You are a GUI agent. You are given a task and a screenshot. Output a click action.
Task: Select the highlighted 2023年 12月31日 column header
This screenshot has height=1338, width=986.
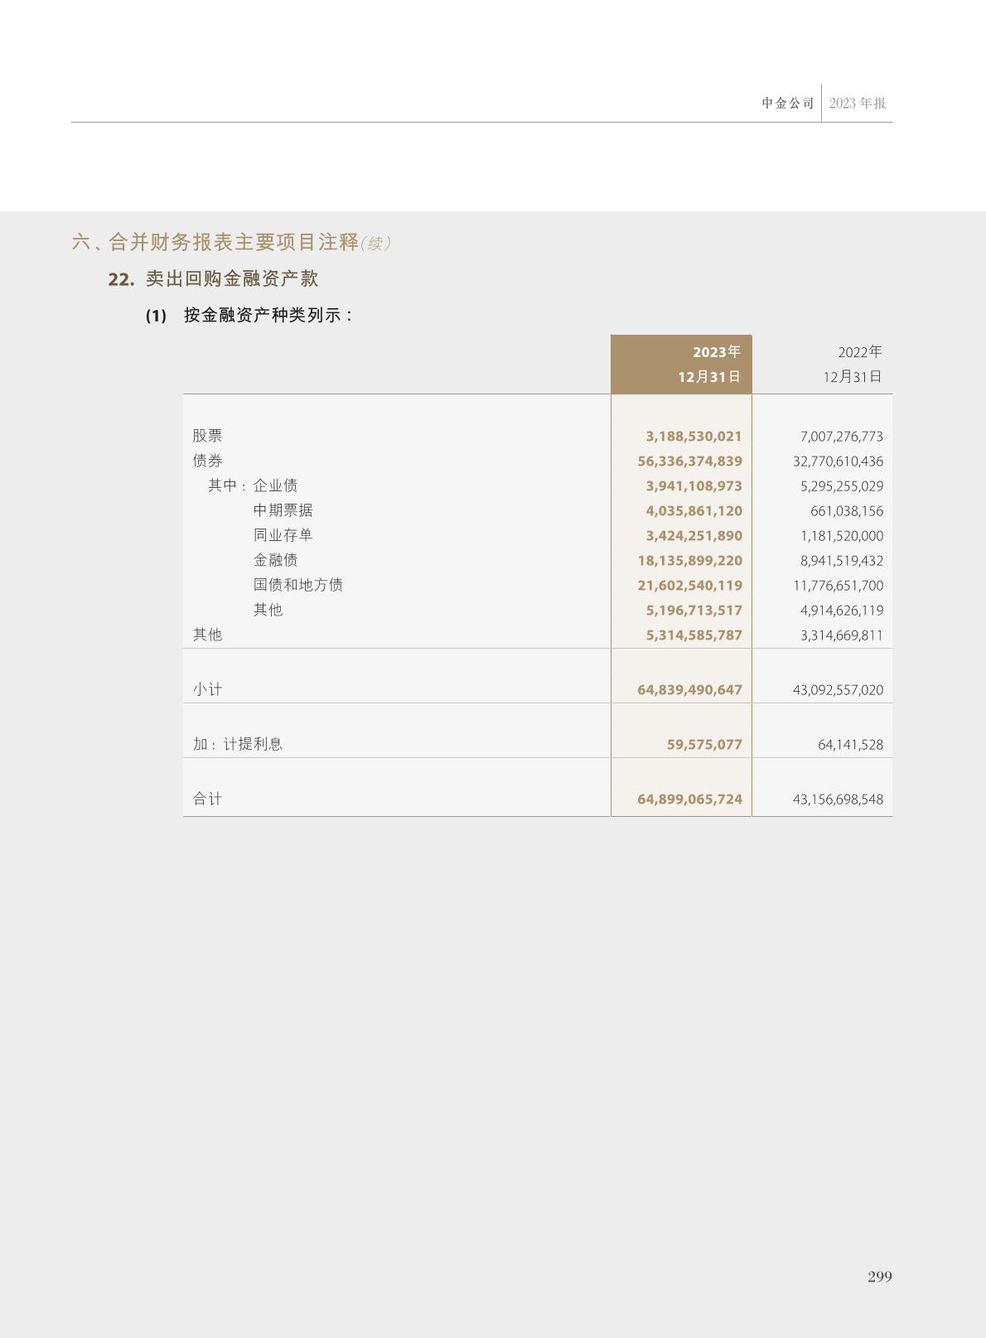pyautogui.click(x=681, y=365)
